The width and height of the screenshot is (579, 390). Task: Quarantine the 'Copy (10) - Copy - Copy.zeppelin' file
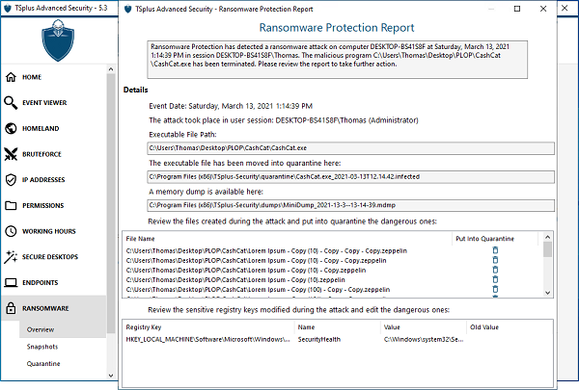coord(495,260)
